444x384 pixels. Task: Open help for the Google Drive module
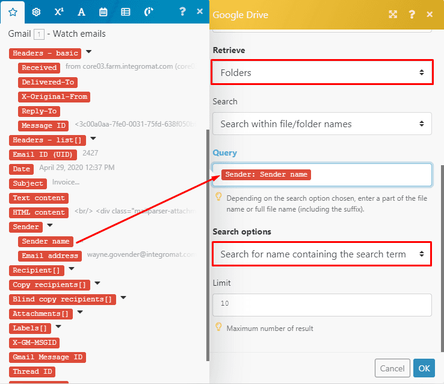(412, 14)
